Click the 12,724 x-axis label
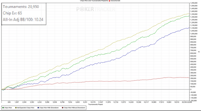 (116, 102)
